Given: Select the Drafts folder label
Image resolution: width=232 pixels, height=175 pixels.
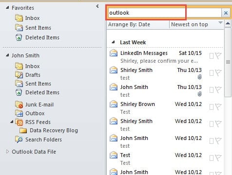Looking at the screenshot, I should click(33, 75).
